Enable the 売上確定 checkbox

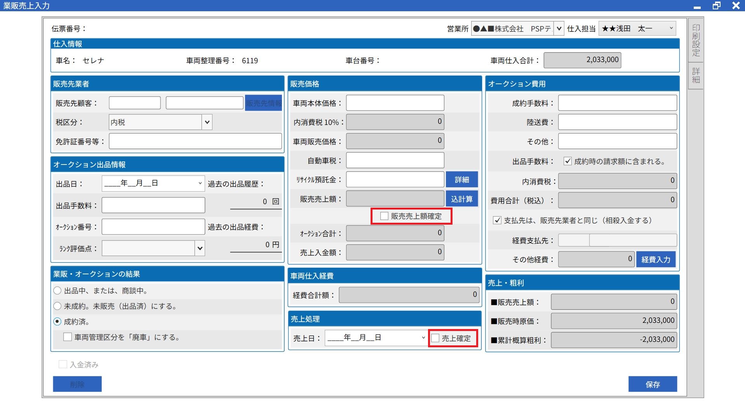click(435, 338)
